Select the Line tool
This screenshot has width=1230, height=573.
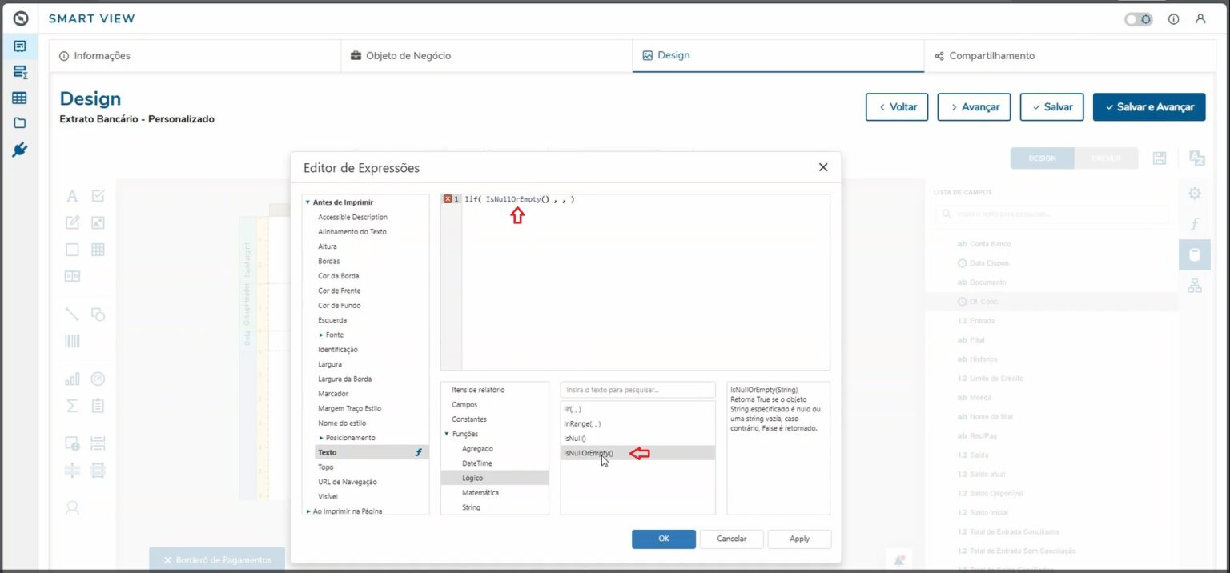click(x=71, y=315)
